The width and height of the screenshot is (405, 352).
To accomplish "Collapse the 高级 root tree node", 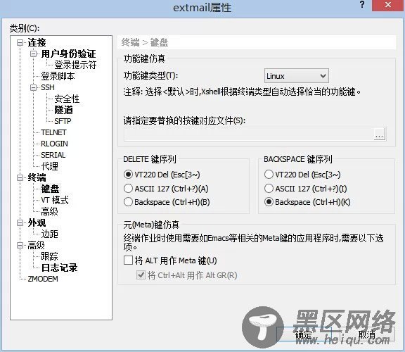I will tap(20, 245).
